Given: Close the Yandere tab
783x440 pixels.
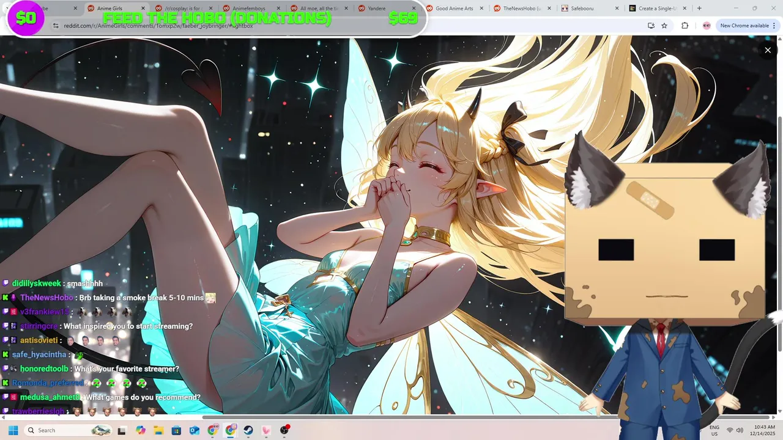Looking at the screenshot, I should tap(414, 9).
